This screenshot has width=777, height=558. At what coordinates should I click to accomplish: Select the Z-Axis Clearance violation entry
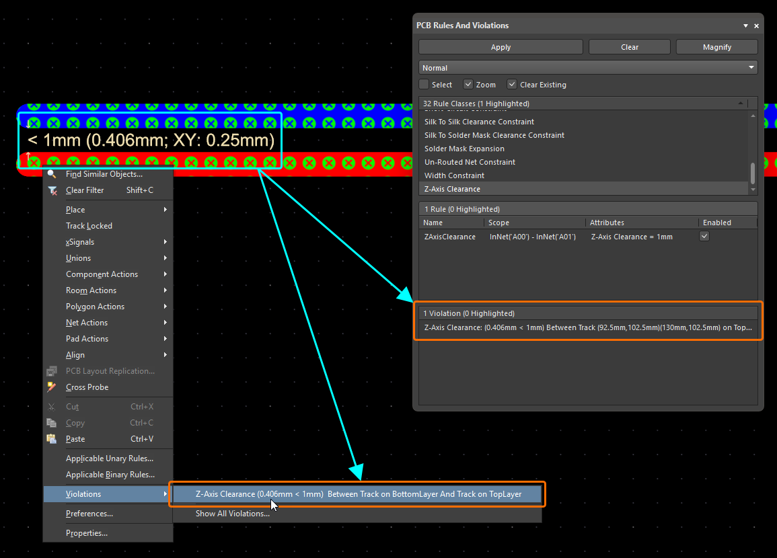point(588,328)
